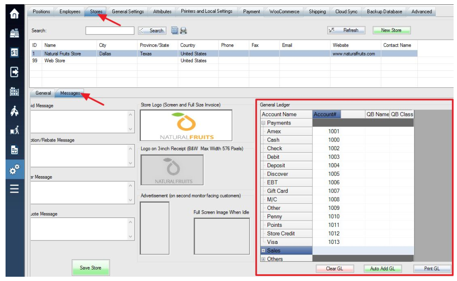The height and width of the screenshot is (281, 457).
Task: Click the printer icon beside Search
Action: click(183, 31)
